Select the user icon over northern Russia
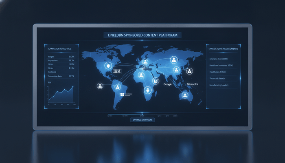Image resolution: width=285 pixels, height=163 pixels. click(174, 60)
